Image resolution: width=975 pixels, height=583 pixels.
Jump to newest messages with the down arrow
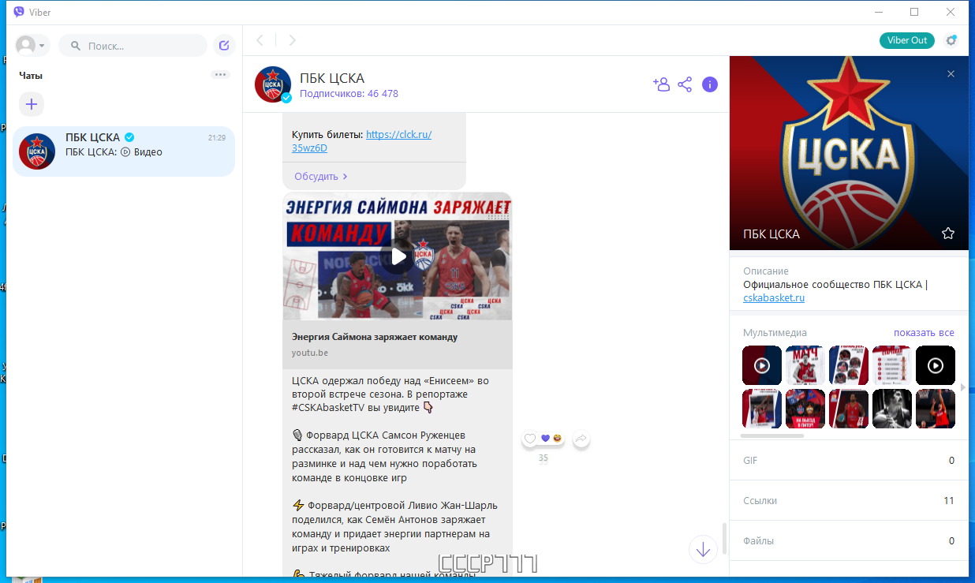coord(702,549)
